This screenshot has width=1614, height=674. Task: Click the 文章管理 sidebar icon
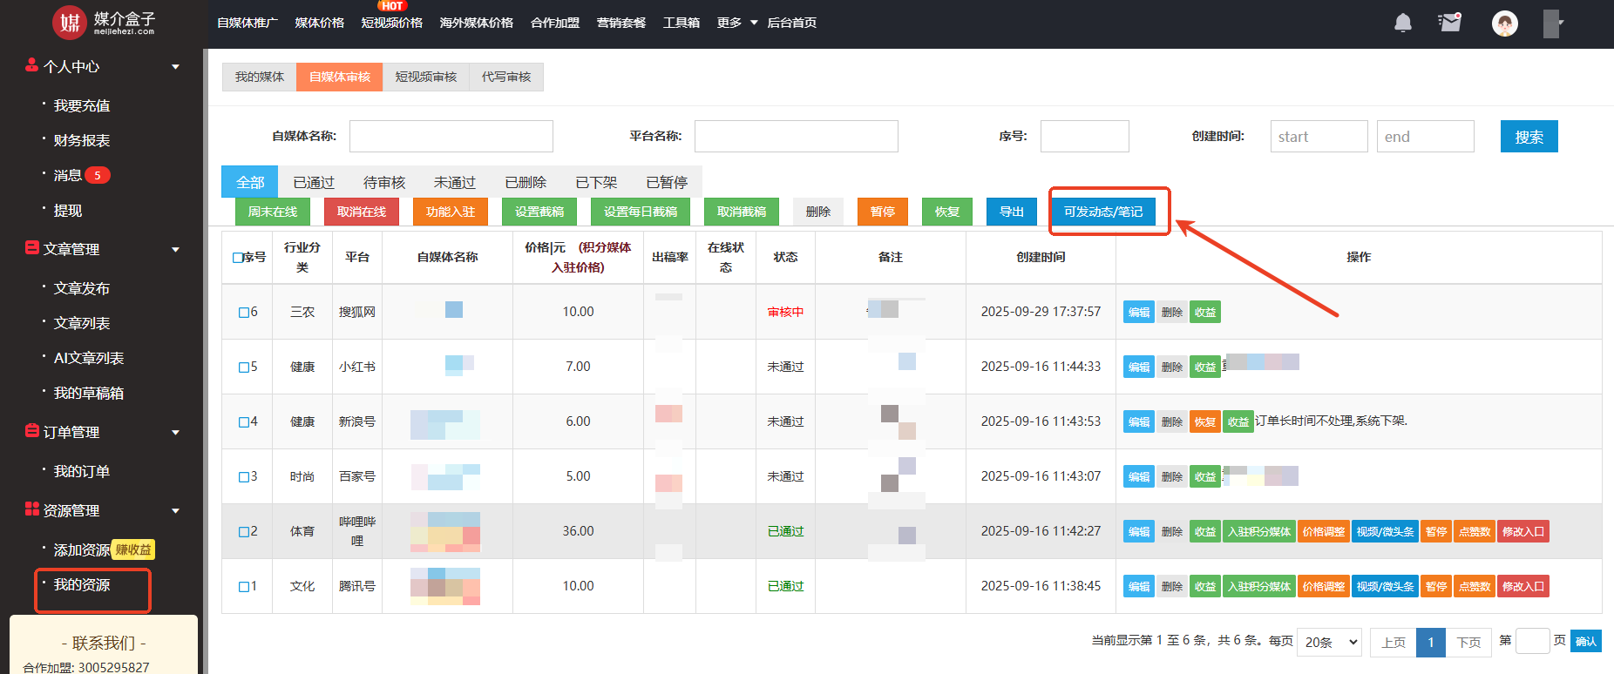pyautogui.click(x=32, y=248)
